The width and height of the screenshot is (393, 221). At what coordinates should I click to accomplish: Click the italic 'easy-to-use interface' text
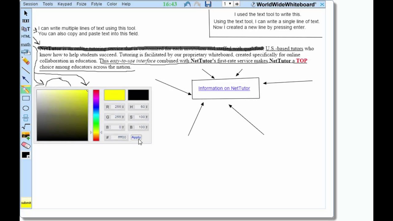click(133, 61)
